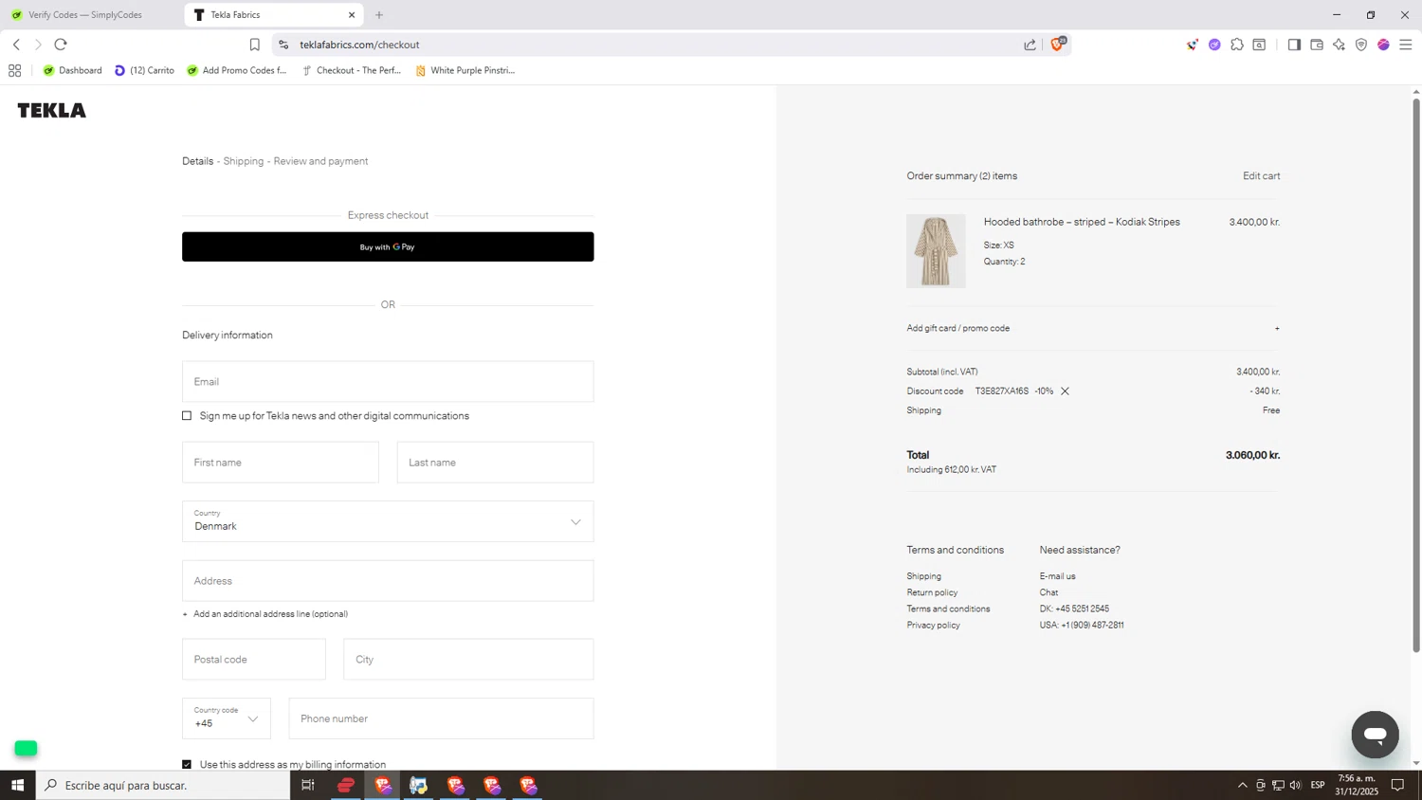Open Leo AI sparkle icon

[x=1339, y=45]
